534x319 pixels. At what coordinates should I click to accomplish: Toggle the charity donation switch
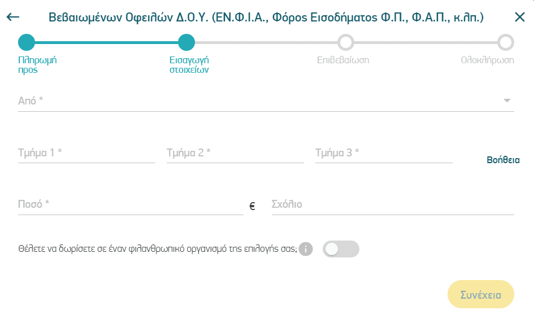[x=341, y=249]
